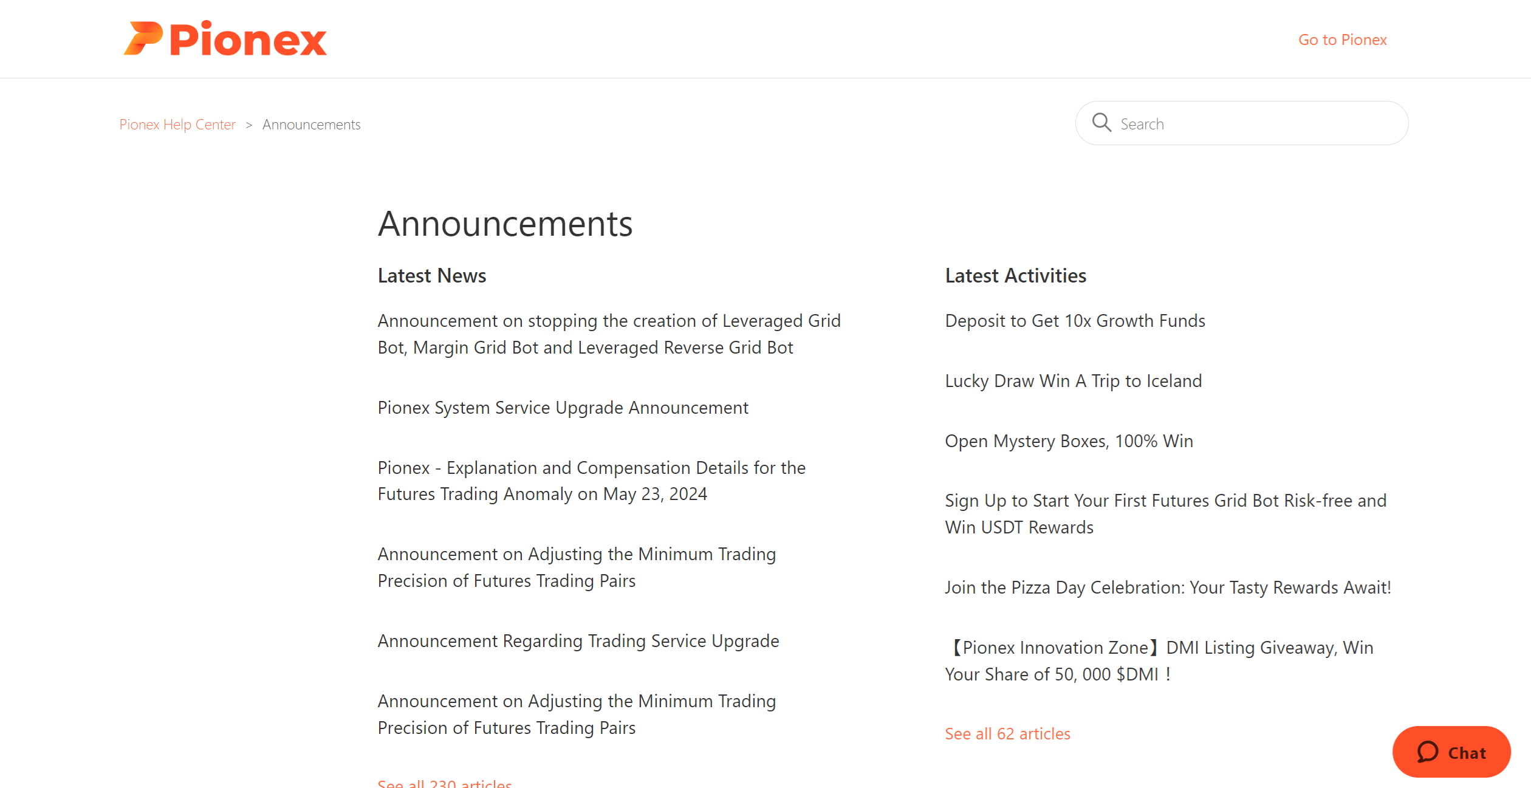Open Open Mystery Boxes, 100% Win article
The height and width of the screenshot is (788, 1531).
[1069, 441]
